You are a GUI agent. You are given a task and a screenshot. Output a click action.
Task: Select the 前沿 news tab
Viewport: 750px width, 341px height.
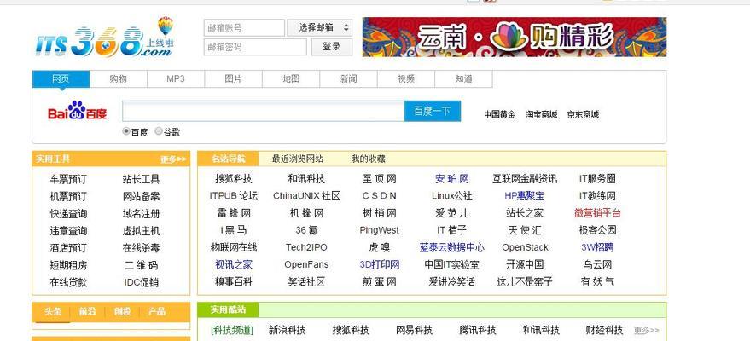click(x=87, y=311)
